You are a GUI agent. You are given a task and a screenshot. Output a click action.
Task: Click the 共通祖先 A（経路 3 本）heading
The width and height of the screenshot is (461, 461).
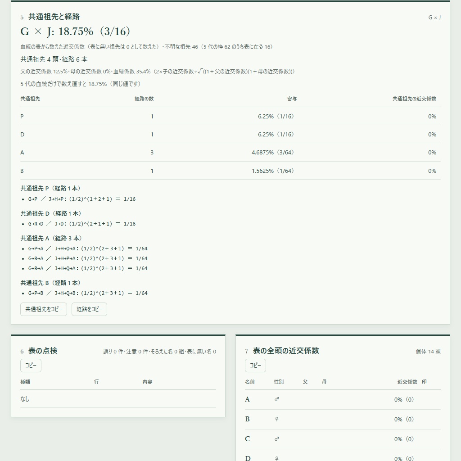point(51,238)
